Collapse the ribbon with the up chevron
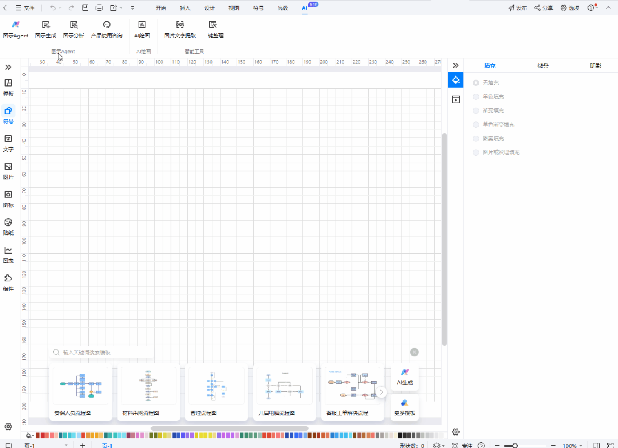 click(608, 8)
